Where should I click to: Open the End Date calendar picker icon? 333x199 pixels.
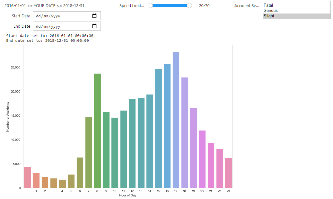coord(94,26)
